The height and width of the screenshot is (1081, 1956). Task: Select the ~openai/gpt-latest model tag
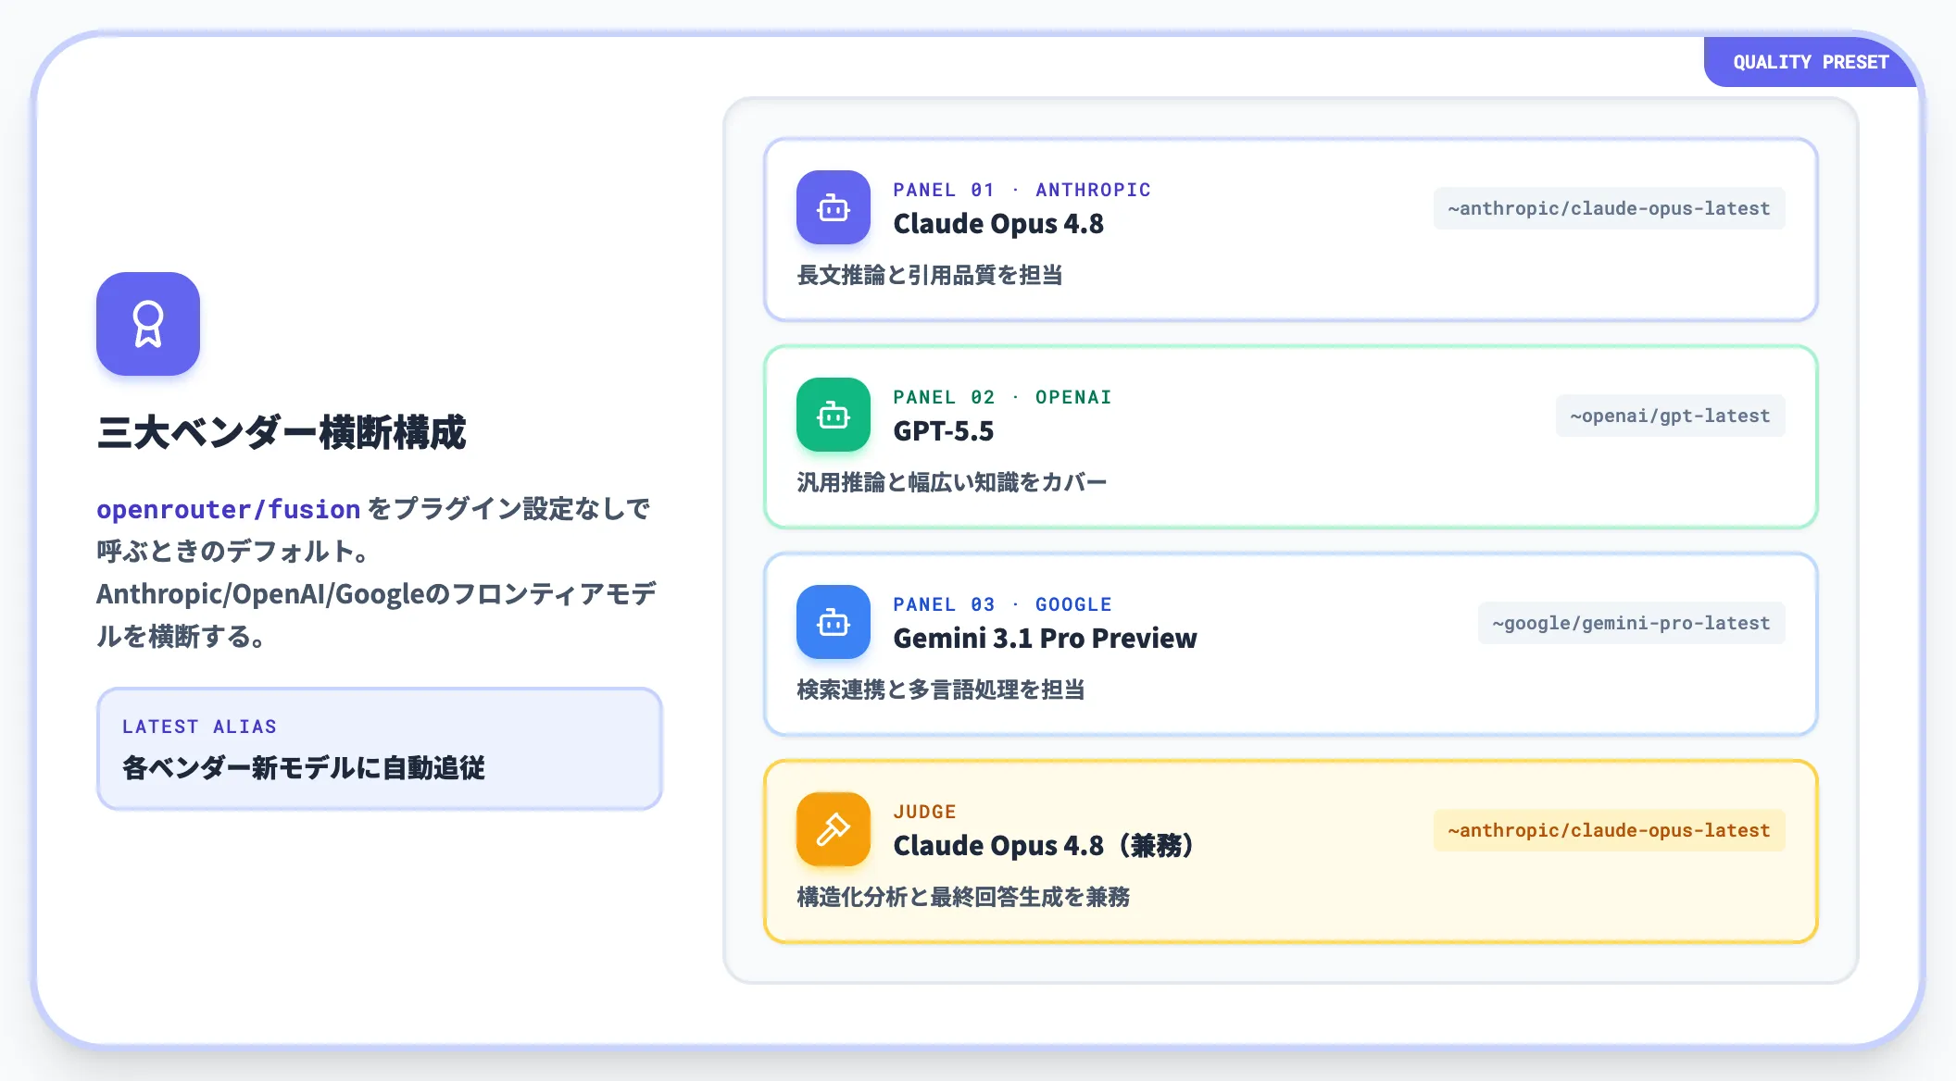1670,416
